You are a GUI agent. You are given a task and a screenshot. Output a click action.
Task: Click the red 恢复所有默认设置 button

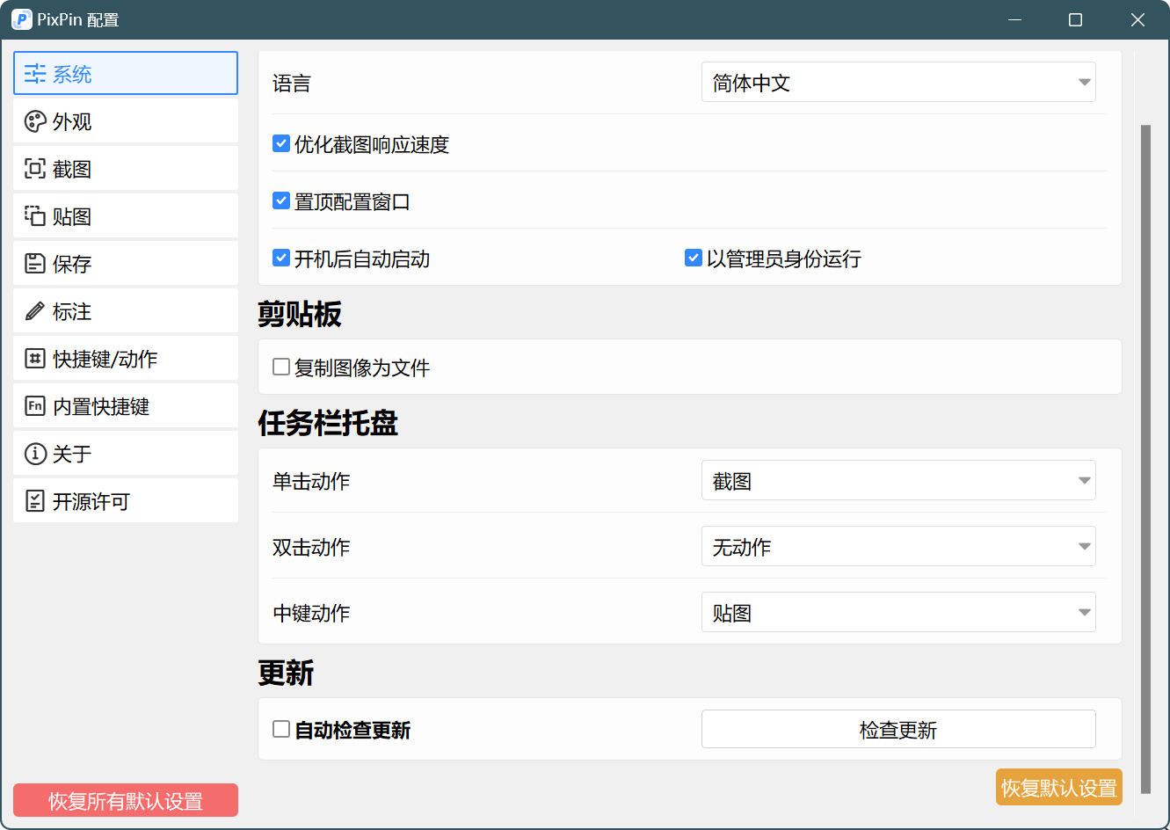point(126,800)
